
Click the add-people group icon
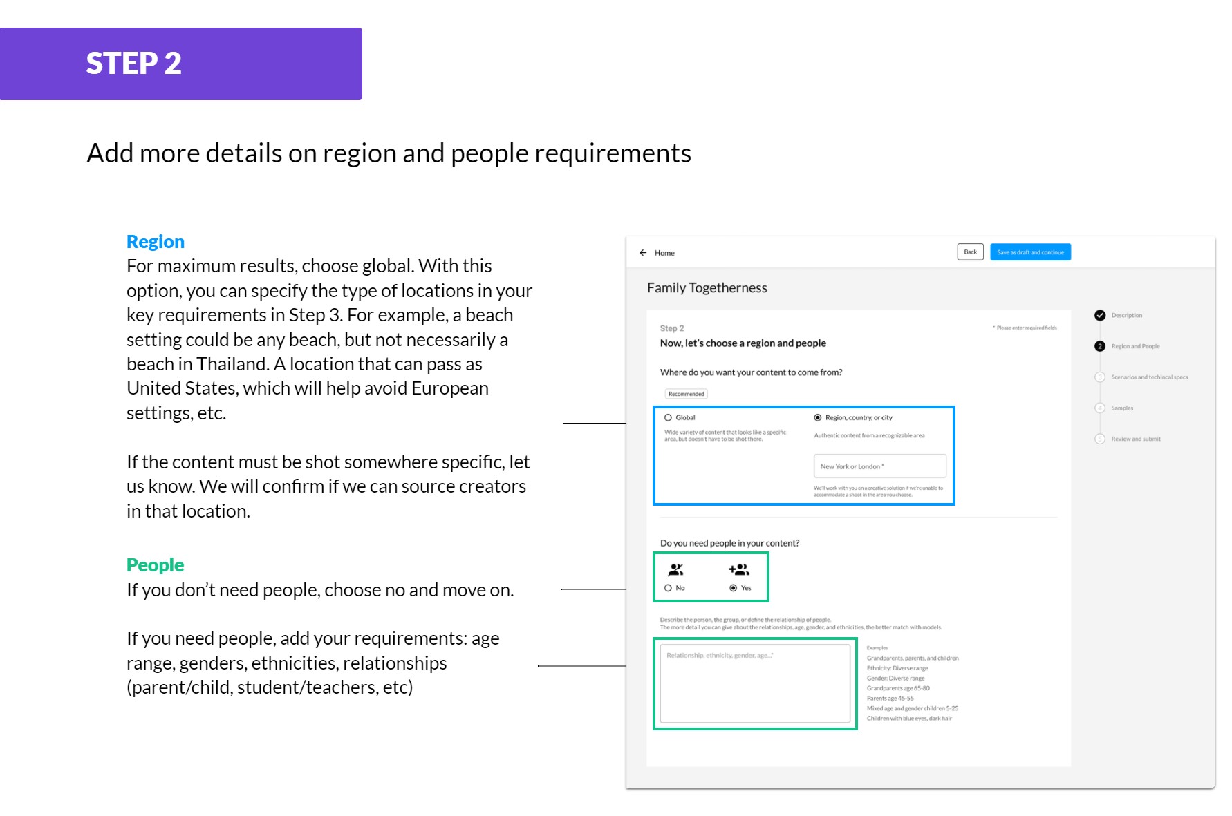(x=738, y=570)
